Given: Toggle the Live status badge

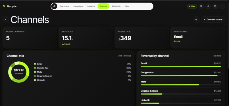Looking at the screenshot, I should pyautogui.click(x=192, y=6).
